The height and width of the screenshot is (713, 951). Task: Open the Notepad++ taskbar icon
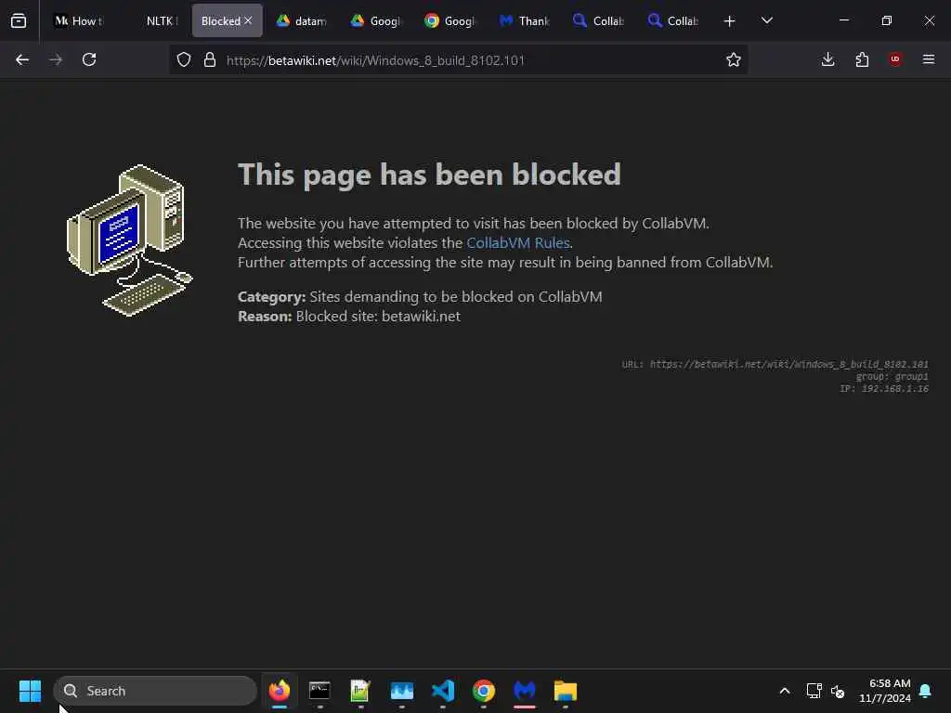click(x=360, y=691)
